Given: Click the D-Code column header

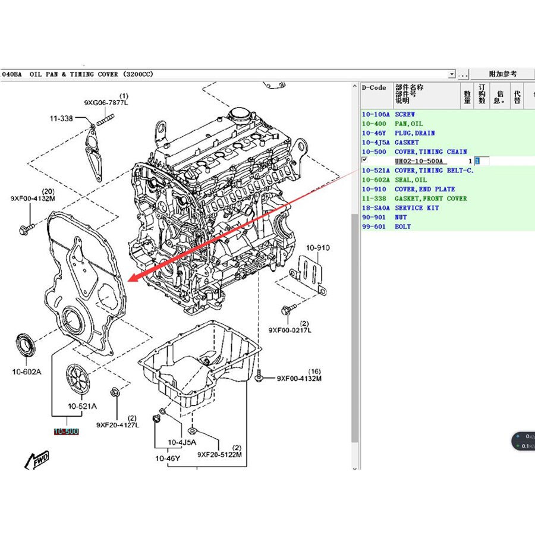Looking at the screenshot, I should 374,88.
